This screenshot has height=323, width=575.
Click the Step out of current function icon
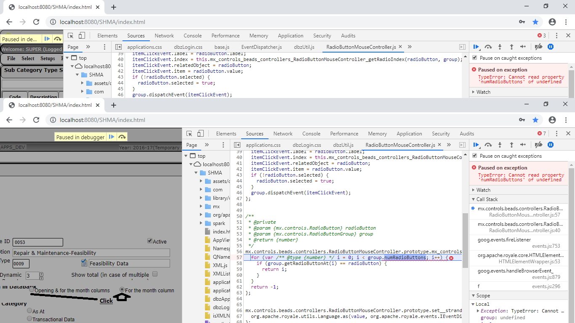[x=511, y=145]
